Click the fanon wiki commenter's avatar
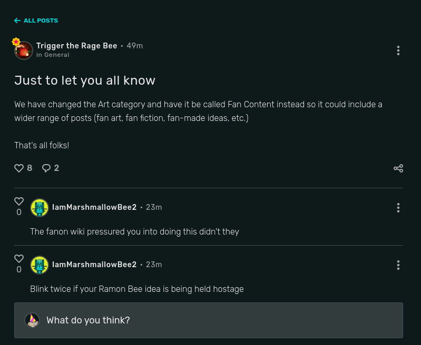Viewport: 421px width, 345px height. [x=40, y=208]
